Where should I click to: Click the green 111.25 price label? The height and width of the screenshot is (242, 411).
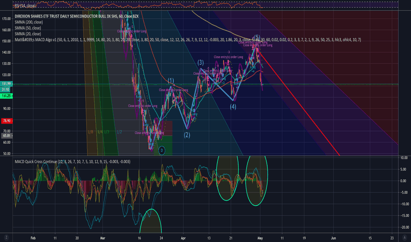point(6,96)
